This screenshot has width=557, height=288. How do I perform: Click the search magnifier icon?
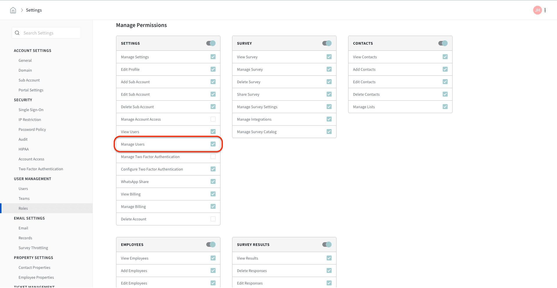pos(17,33)
